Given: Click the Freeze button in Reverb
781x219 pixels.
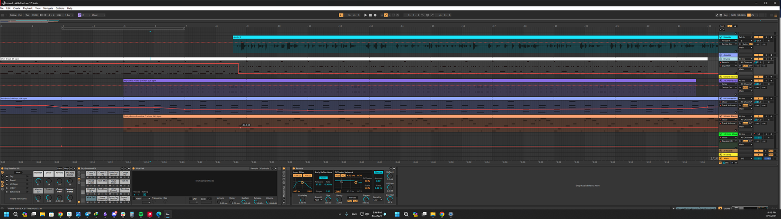Looking at the screenshot, I should (352, 198).
